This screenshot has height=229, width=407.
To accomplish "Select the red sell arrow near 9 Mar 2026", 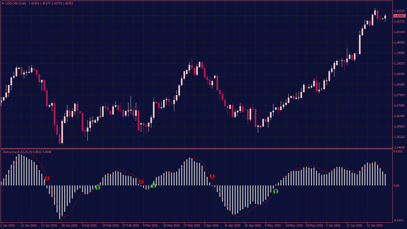I will click(x=141, y=182).
